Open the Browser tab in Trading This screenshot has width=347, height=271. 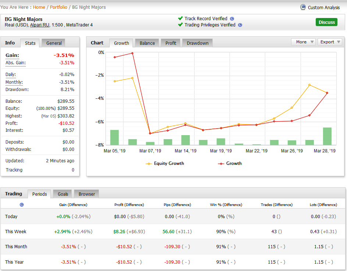[86, 194]
